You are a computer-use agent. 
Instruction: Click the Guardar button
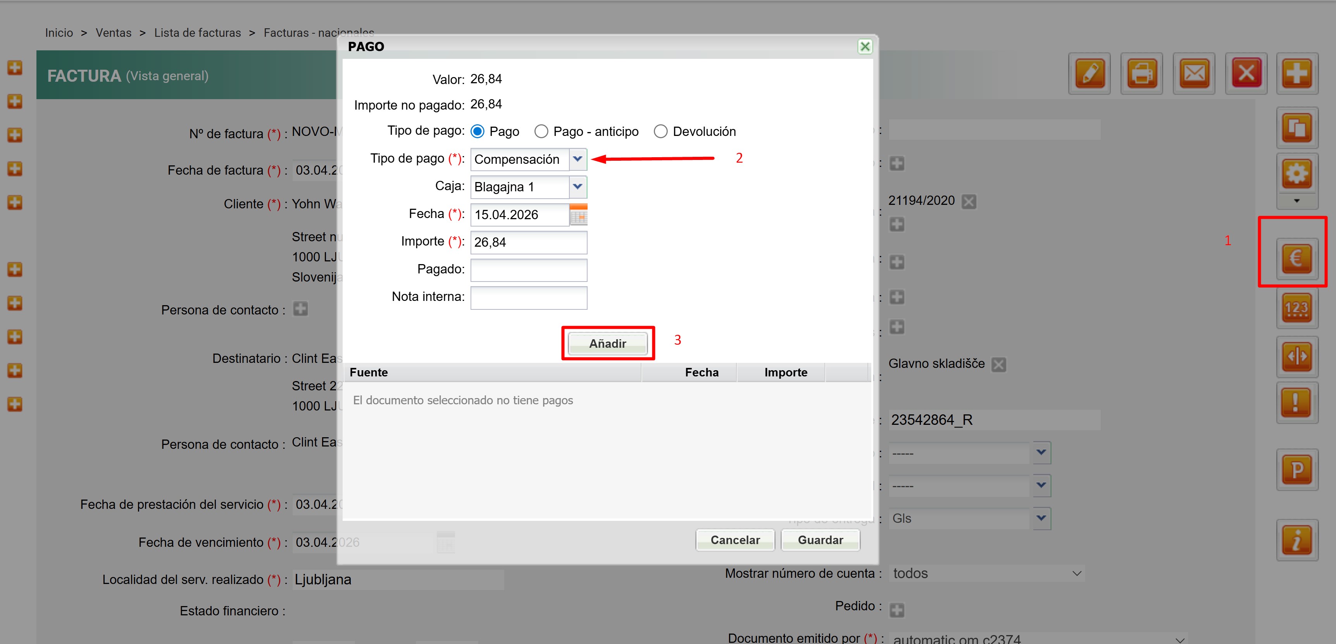pos(820,540)
